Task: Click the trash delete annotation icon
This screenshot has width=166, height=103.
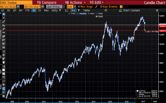Action: click(x=4, y=62)
